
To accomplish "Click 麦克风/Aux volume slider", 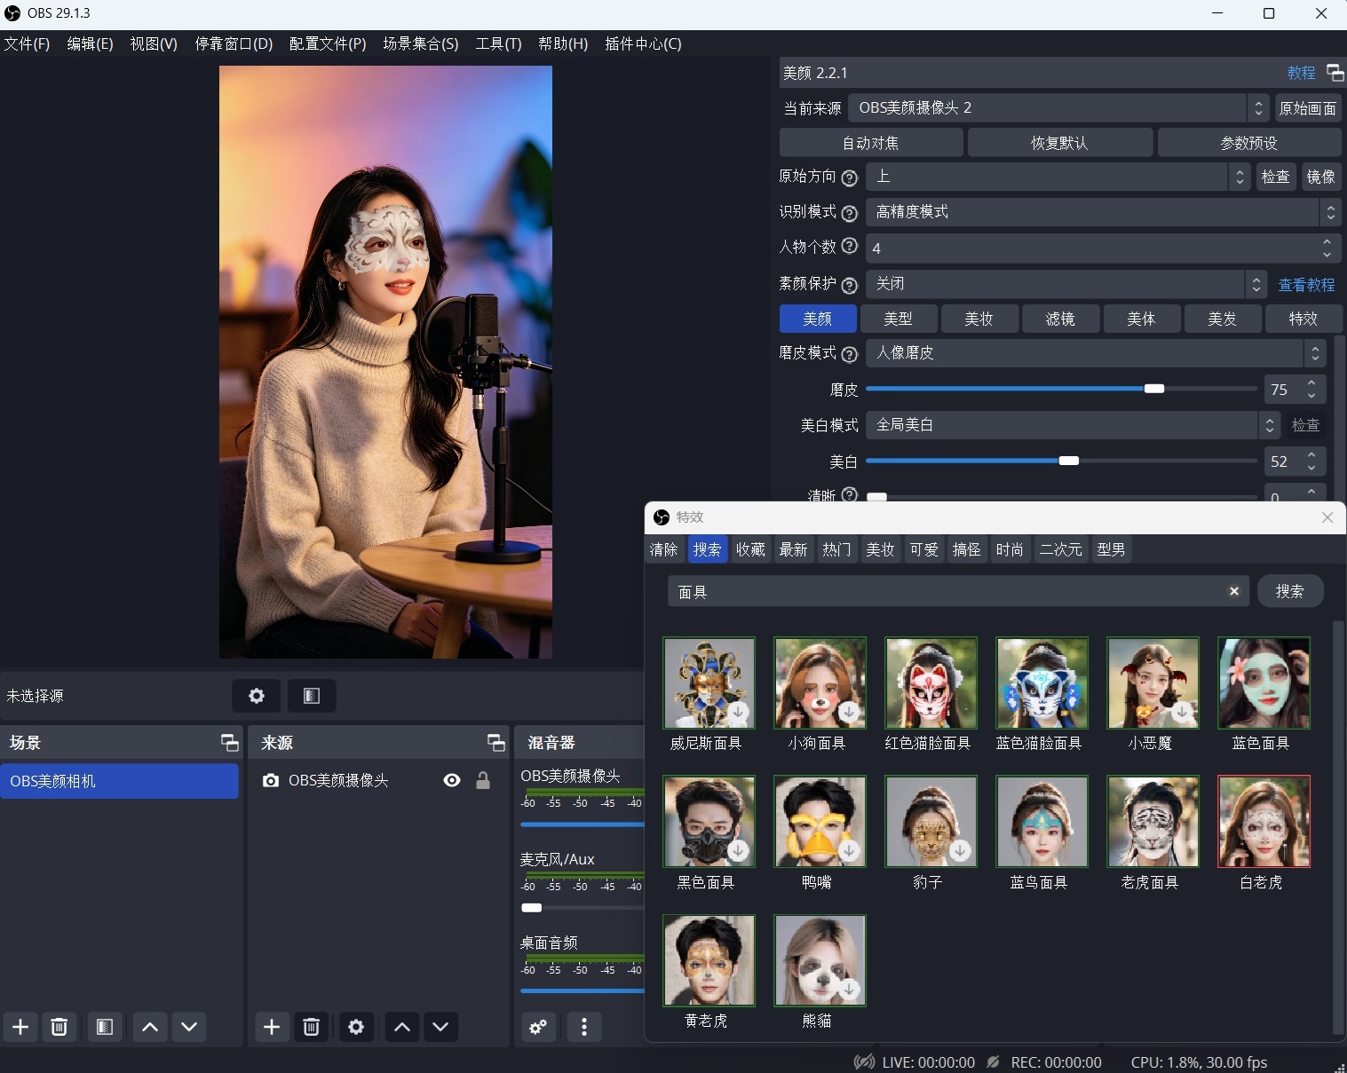I will [x=582, y=908].
